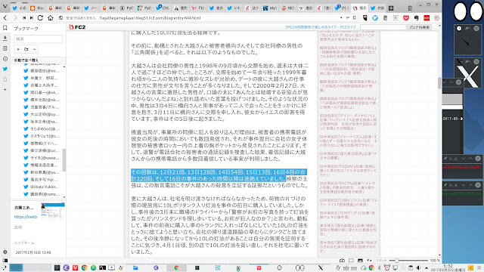The image size is (484, 272).
Task: Click the page vertical scrollbar thumb
Action: [x=439, y=82]
